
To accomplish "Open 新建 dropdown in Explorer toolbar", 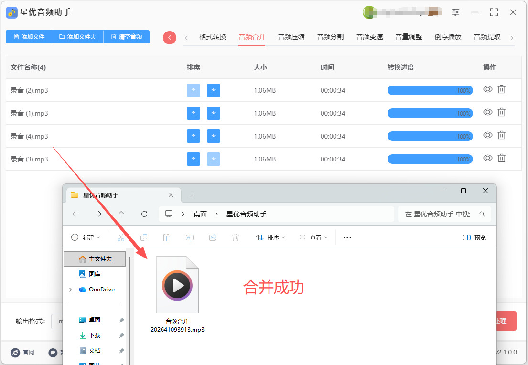I will [86, 237].
